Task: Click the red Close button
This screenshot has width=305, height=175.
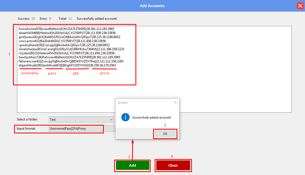Action: click(x=173, y=165)
